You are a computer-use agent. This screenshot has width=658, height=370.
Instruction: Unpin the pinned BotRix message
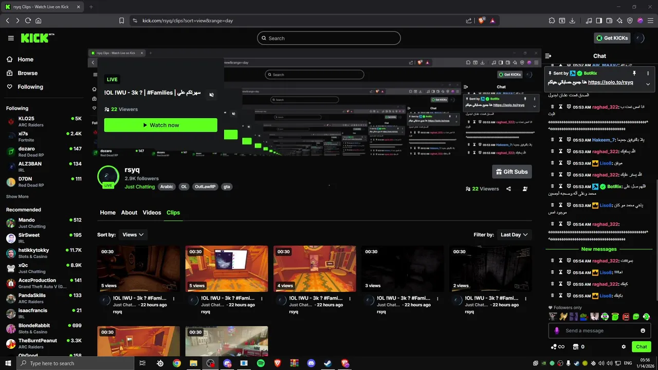tap(634, 73)
